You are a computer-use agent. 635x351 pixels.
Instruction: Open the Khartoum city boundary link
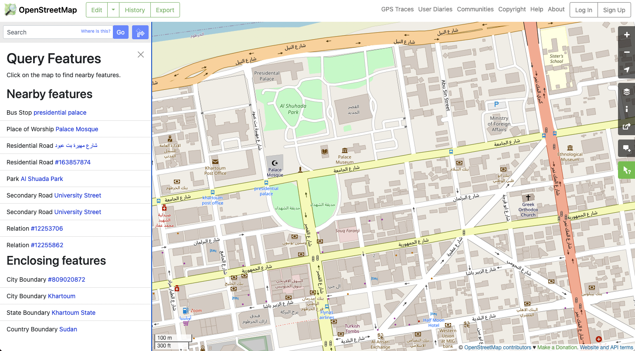point(62,296)
